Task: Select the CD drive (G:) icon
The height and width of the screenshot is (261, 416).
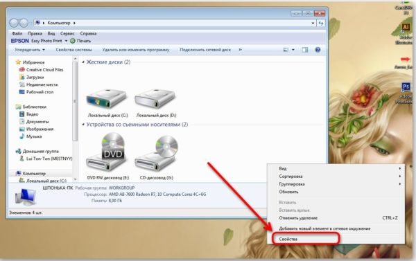Action: click(x=156, y=153)
